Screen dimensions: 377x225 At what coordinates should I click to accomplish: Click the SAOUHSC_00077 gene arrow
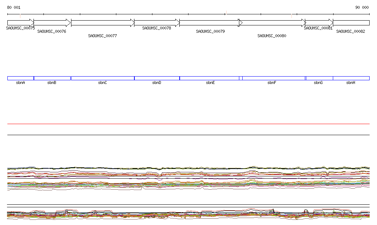click(x=103, y=23)
